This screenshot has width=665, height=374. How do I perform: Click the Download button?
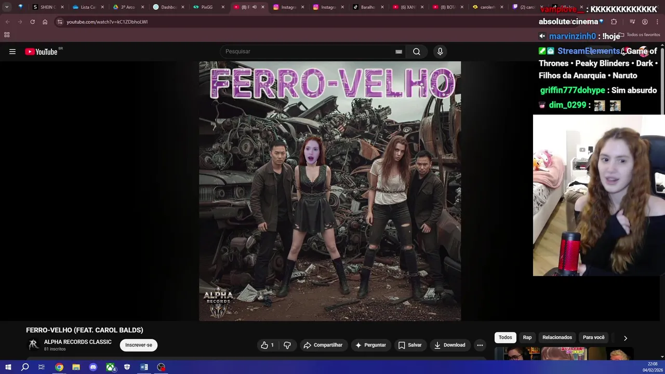point(450,345)
